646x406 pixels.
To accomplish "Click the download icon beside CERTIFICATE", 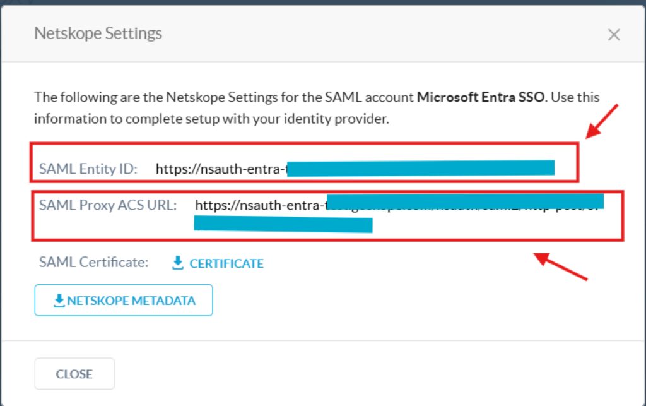I will click(x=177, y=263).
